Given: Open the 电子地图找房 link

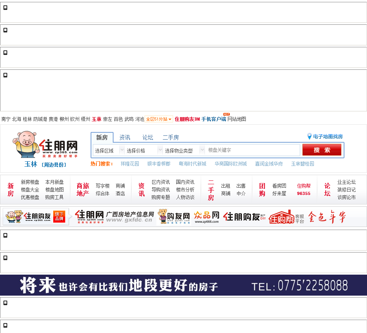Looking at the screenshot, I should coord(328,137).
